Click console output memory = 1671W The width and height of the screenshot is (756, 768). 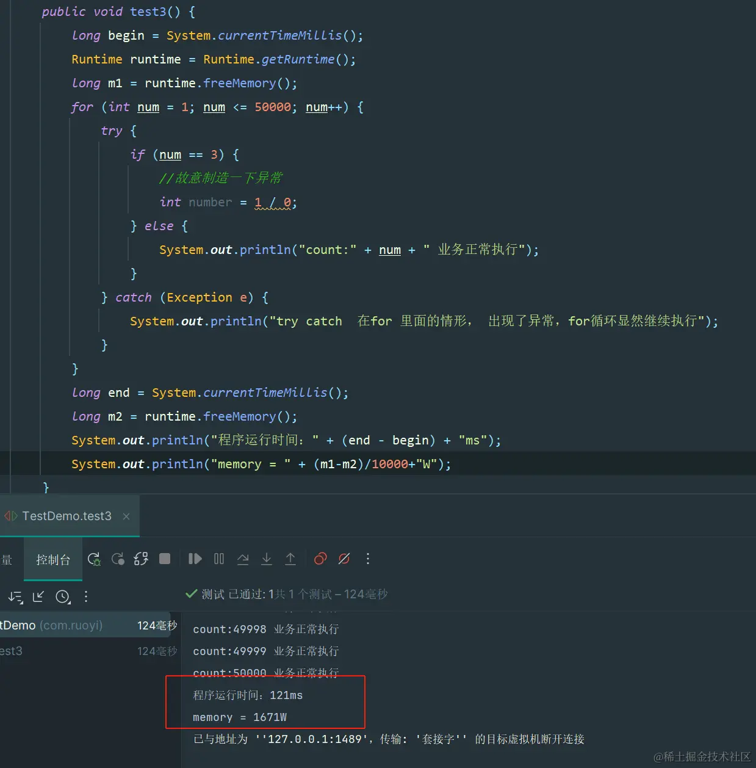click(240, 717)
